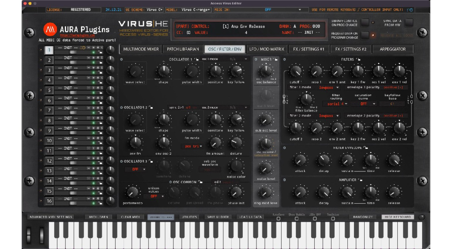Click the Oscillator 1 section gear icon
452x249 pixels.
121,59
